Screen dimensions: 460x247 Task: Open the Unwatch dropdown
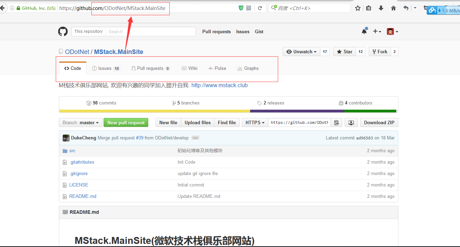302,52
